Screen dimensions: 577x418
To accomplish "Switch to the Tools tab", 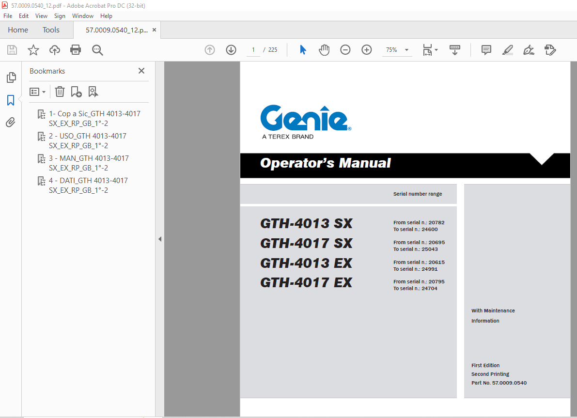I will (51, 30).
